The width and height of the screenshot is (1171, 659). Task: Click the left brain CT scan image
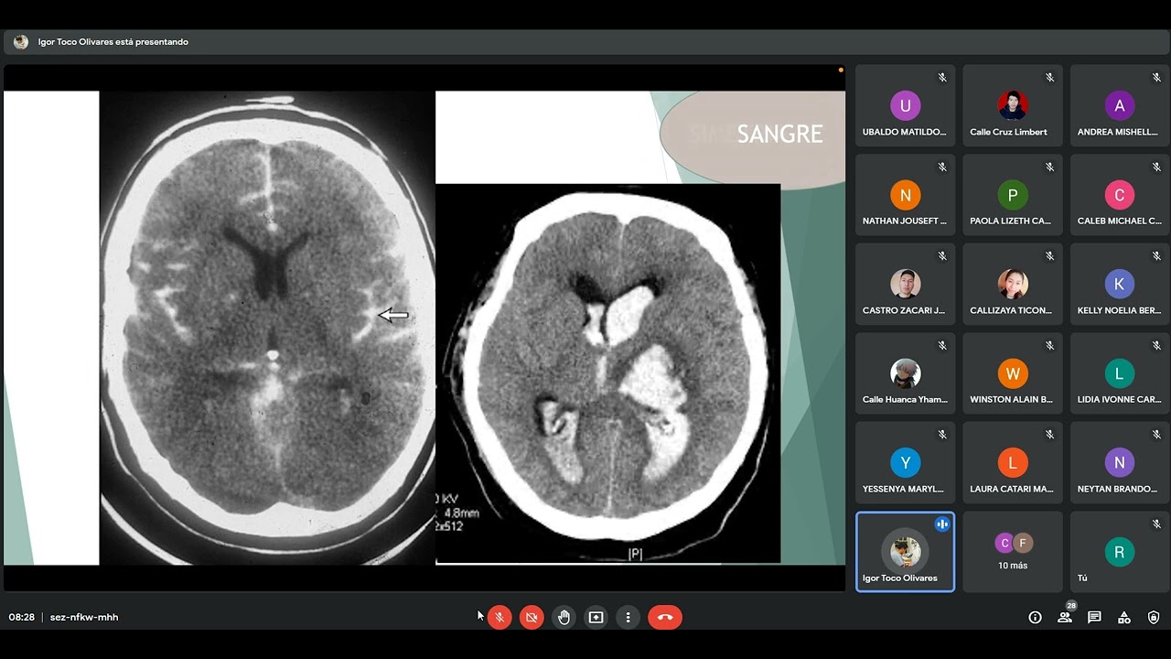point(267,328)
